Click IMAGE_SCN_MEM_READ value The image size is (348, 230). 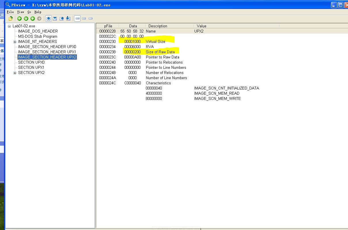pyautogui.click(x=217, y=93)
